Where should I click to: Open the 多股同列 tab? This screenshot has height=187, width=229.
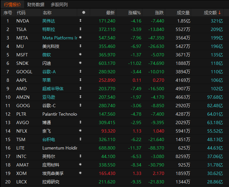(59, 5)
